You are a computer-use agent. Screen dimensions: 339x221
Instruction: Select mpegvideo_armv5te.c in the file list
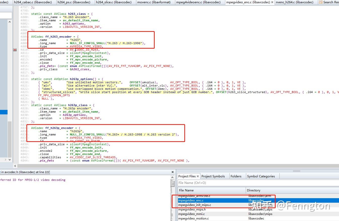pyautogui.click(x=258, y=196)
